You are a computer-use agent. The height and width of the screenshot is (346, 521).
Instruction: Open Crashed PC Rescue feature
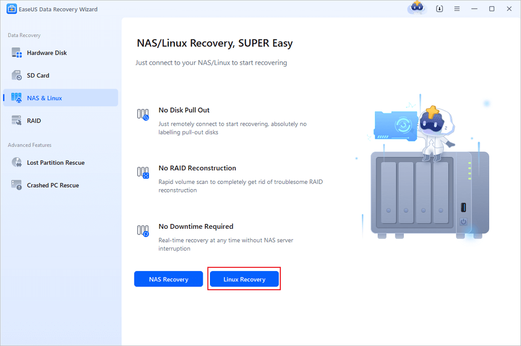coord(60,185)
